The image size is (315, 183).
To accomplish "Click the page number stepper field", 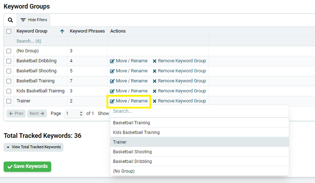I will point(74,114).
